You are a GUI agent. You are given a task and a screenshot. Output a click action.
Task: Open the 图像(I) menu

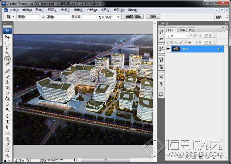pyautogui.click(x=40, y=10)
